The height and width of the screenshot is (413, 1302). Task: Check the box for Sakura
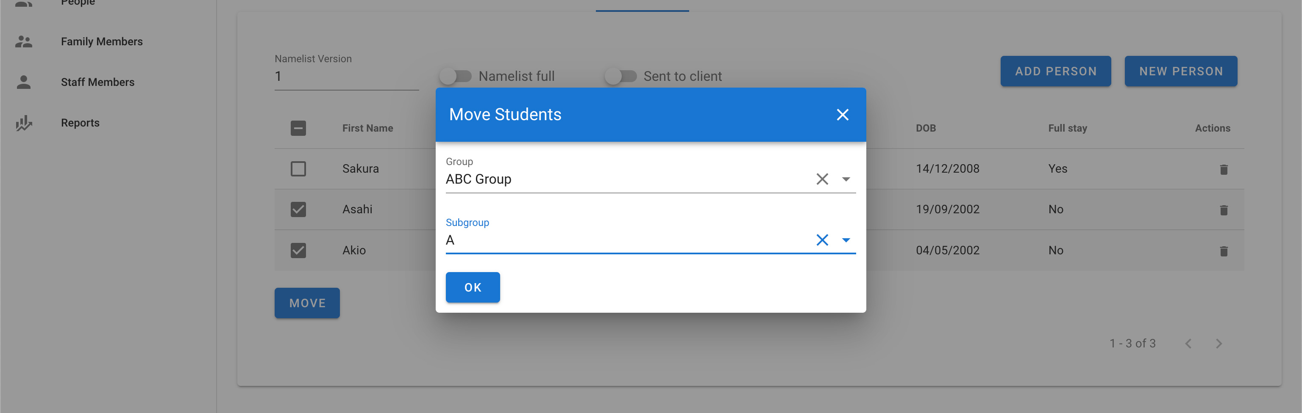pyautogui.click(x=298, y=169)
